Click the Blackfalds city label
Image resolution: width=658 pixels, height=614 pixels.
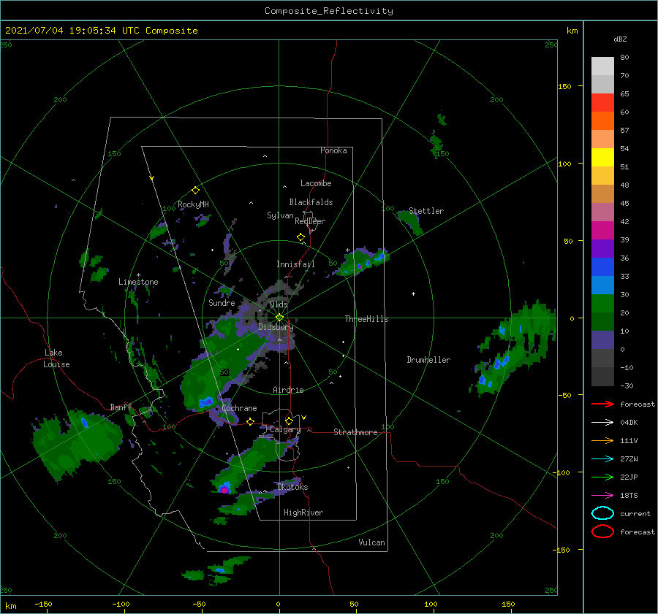311,202
